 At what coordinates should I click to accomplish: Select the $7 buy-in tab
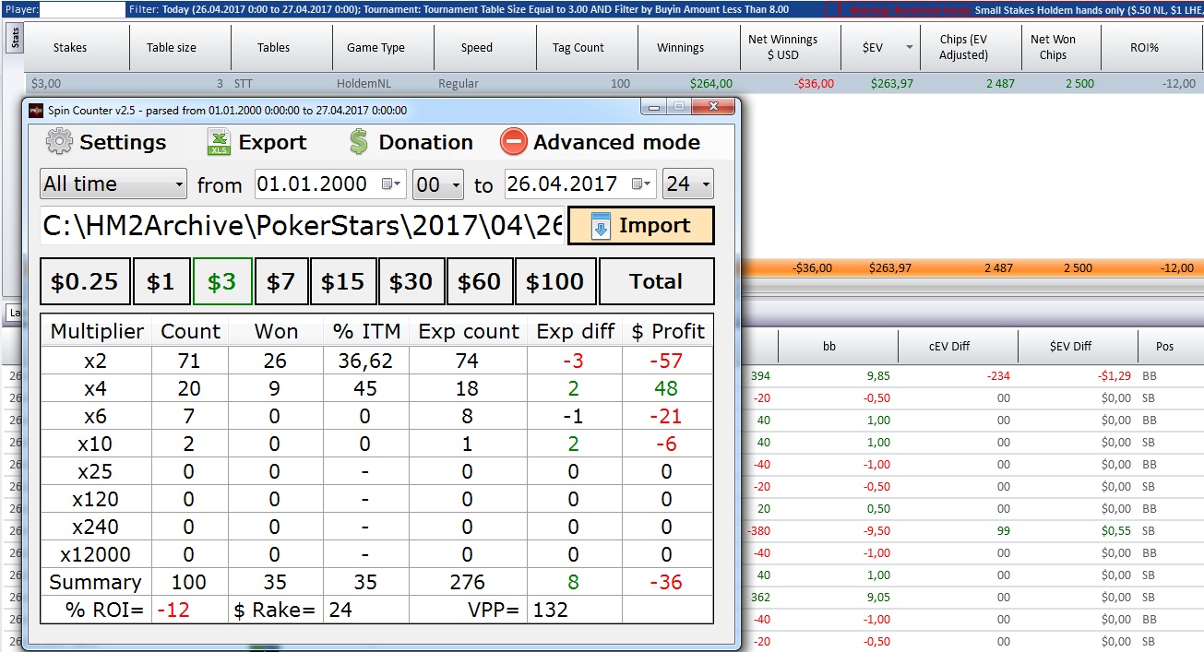click(x=280, y=281)
